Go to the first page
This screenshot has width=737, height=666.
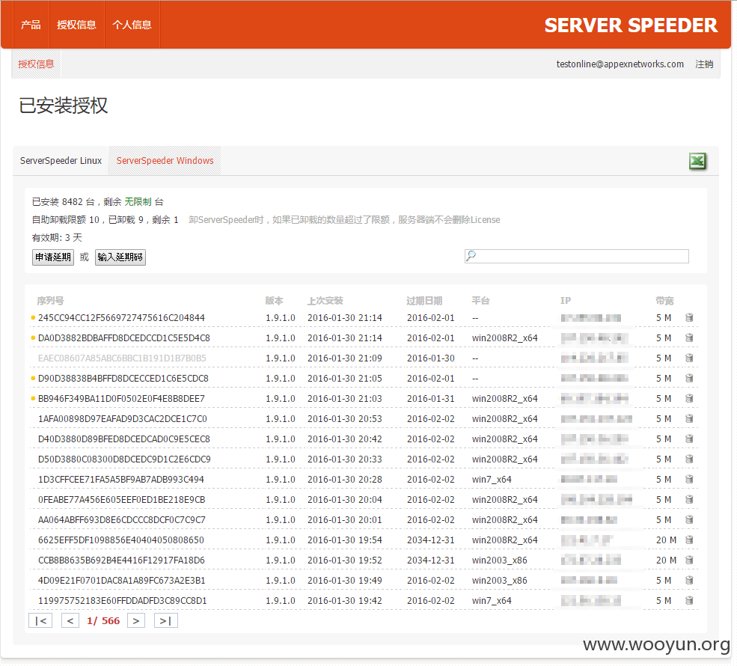40,621
